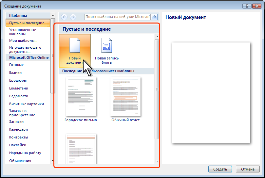This screenshot has height=178, width=265.
Task: Click the Новый документ preview title
Action: 186,17
